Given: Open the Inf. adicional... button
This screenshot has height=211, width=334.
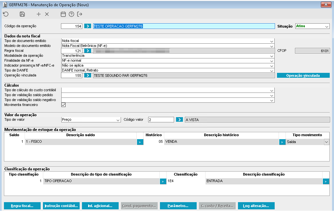Looking at the screenshot, I should click(100, 206).
